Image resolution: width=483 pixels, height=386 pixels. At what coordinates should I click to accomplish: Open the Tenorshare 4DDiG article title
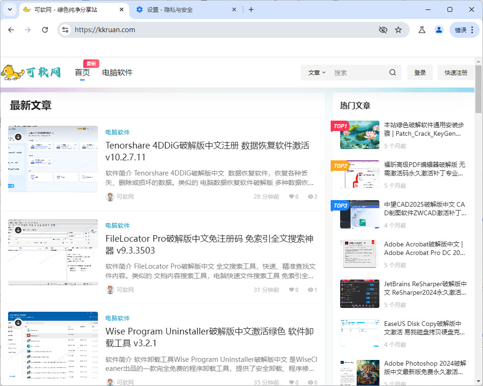click(207, 151)
